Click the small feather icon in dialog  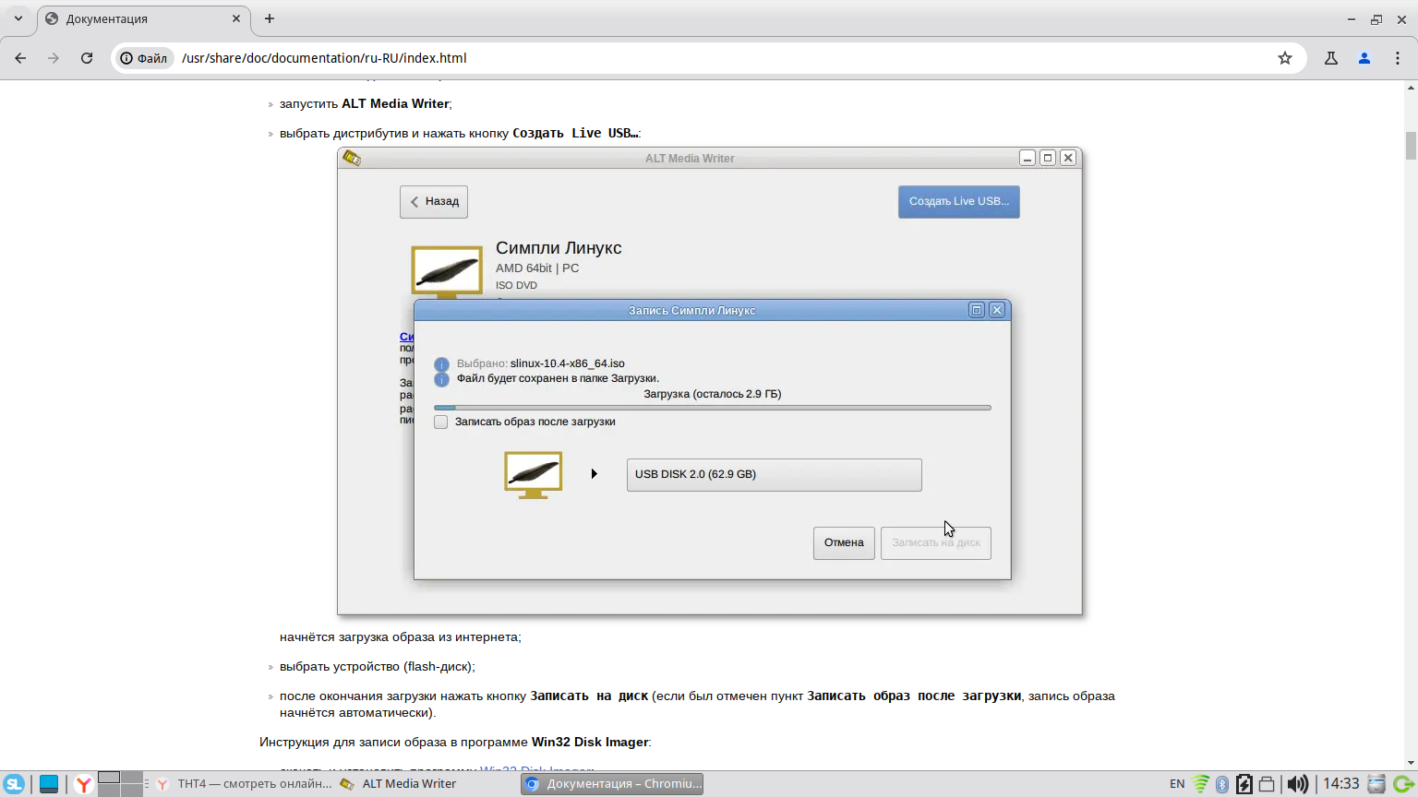(534, 475)
